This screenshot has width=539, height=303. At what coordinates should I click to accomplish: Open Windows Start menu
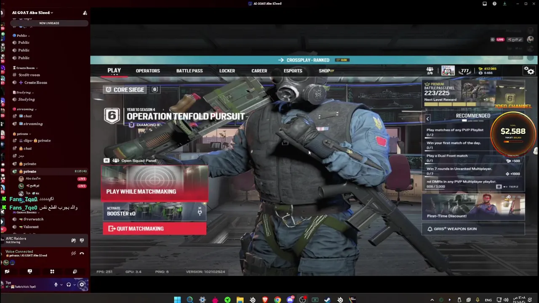click(177, 300)
